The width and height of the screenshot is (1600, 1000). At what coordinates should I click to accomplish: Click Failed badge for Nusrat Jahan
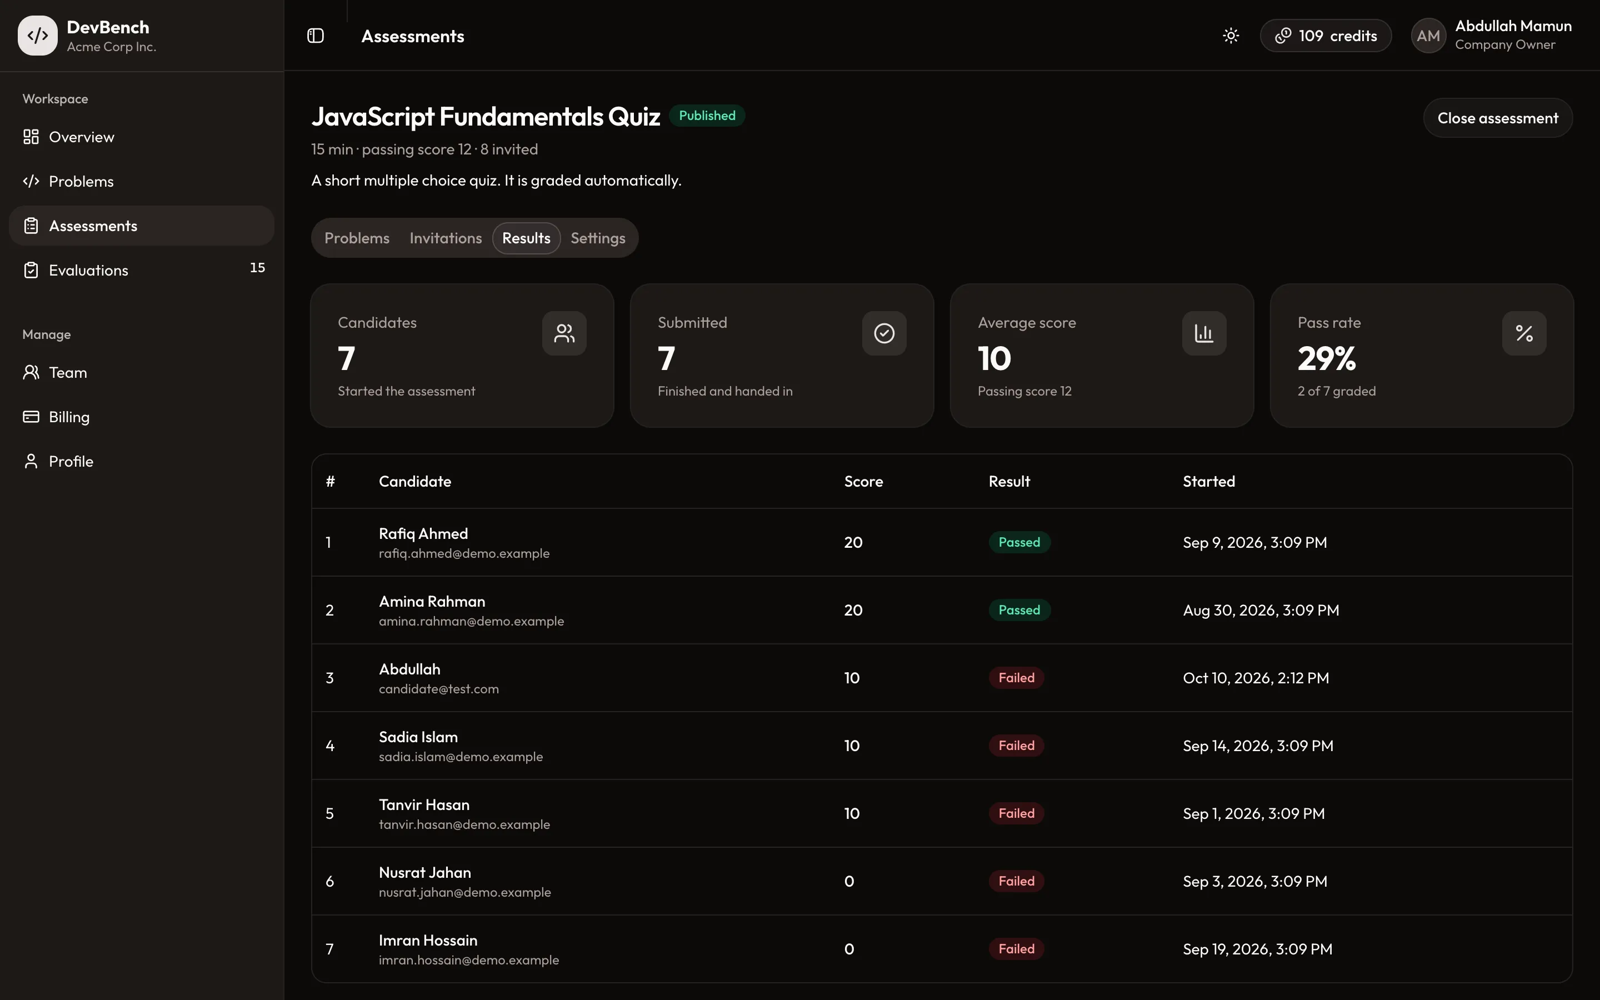click(1016, 881)
